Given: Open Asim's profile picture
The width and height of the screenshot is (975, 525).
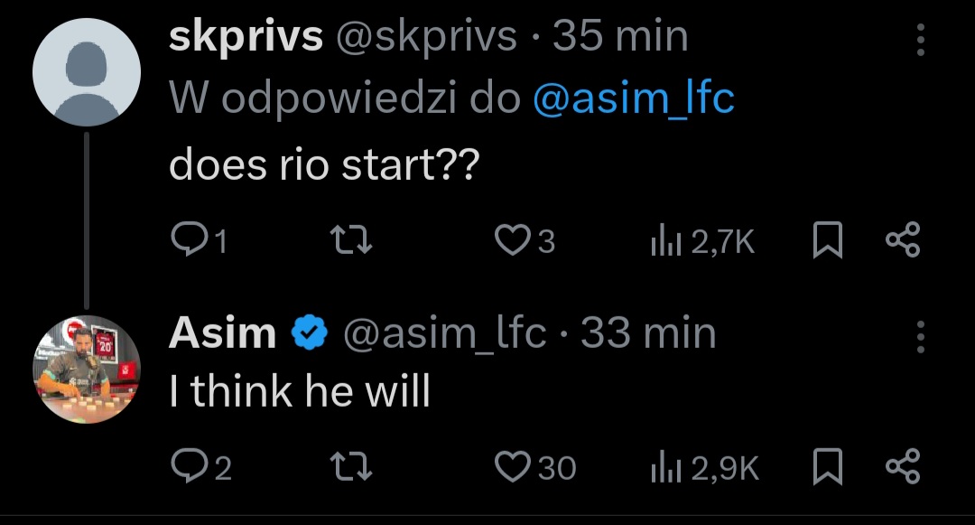Looking at the screenshot, I should click(87, 369).
